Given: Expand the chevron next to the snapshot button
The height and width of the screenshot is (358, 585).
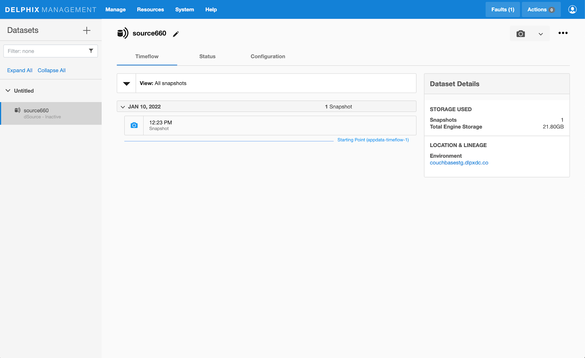Looking at the screenshot, I should point(540,34).
